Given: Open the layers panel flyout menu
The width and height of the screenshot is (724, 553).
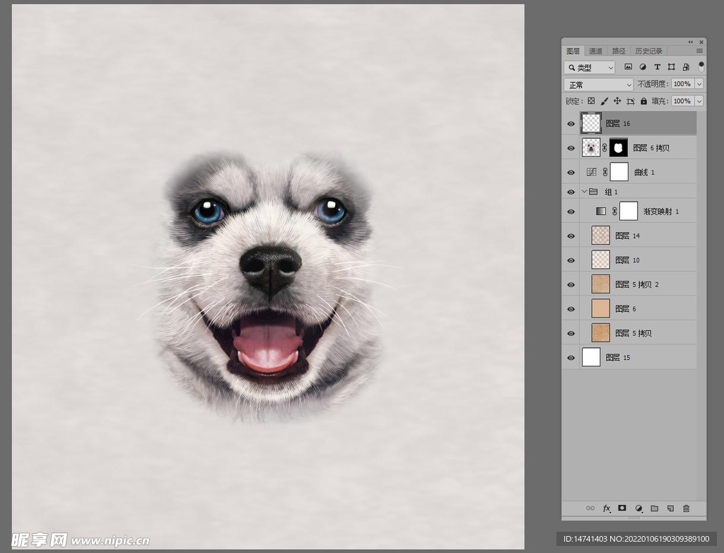Looking at the screenshot, I should click(699, 51).
